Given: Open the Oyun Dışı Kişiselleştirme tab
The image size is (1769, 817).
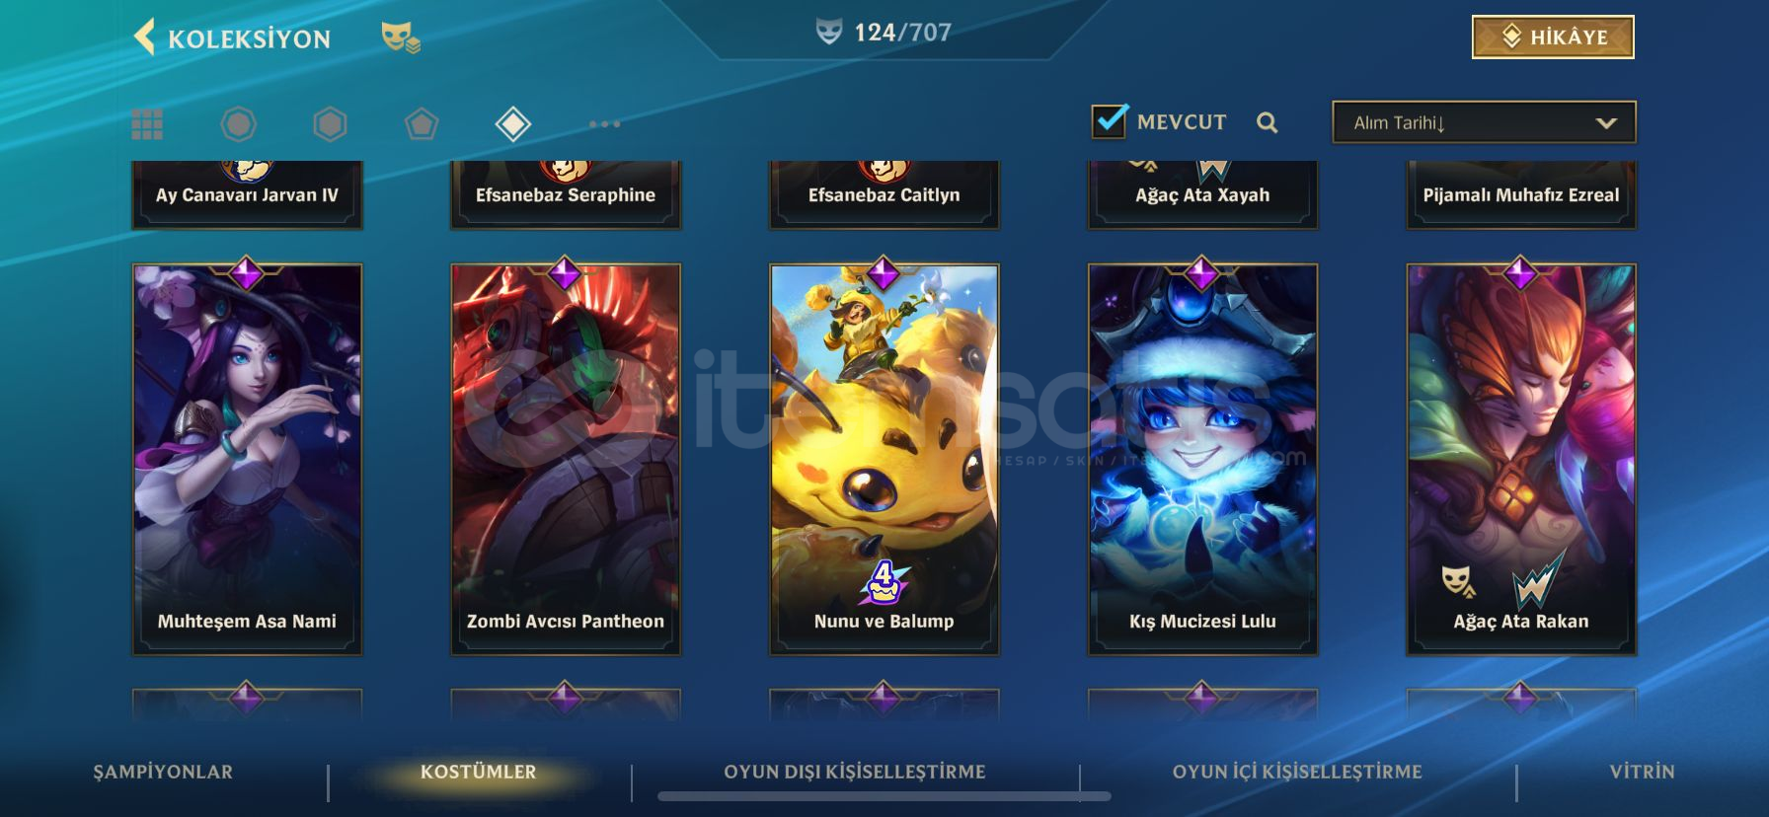Looking at the screenshot, I should [x=855, y=772].
